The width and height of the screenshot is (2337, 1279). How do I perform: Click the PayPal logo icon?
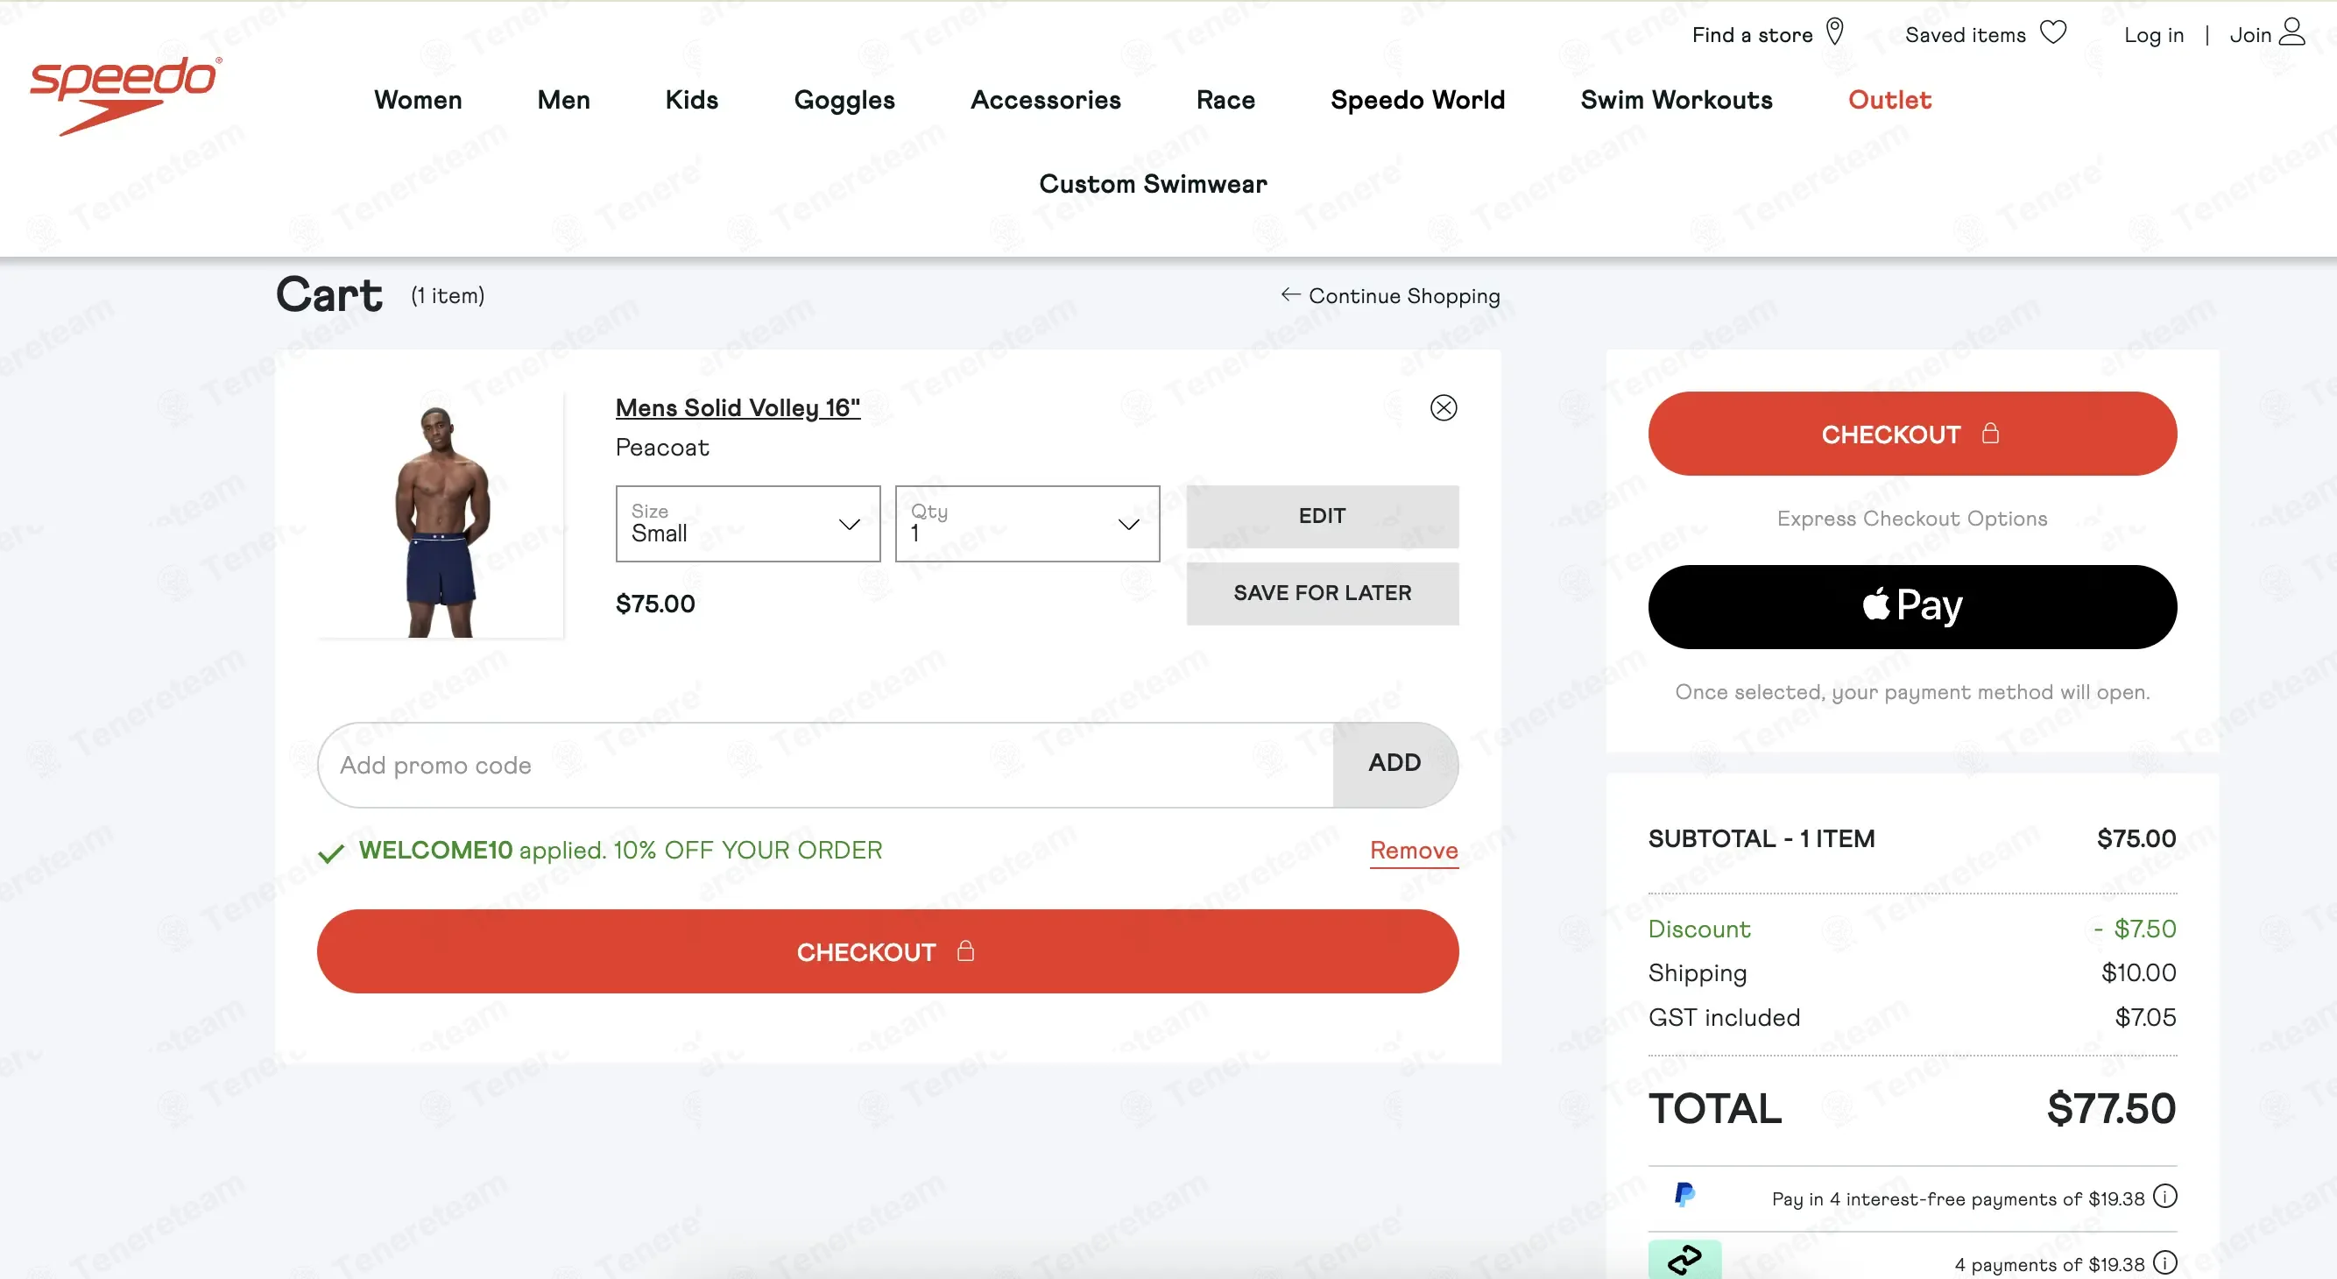coord(1684,1195)
